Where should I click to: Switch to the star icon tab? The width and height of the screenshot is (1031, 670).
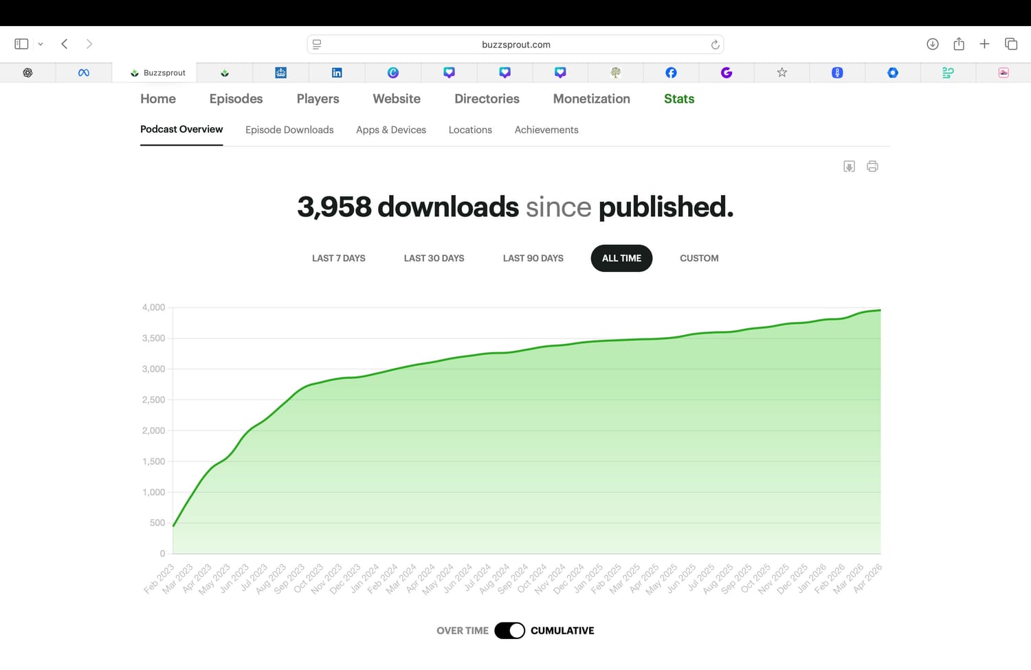point(782,73)
